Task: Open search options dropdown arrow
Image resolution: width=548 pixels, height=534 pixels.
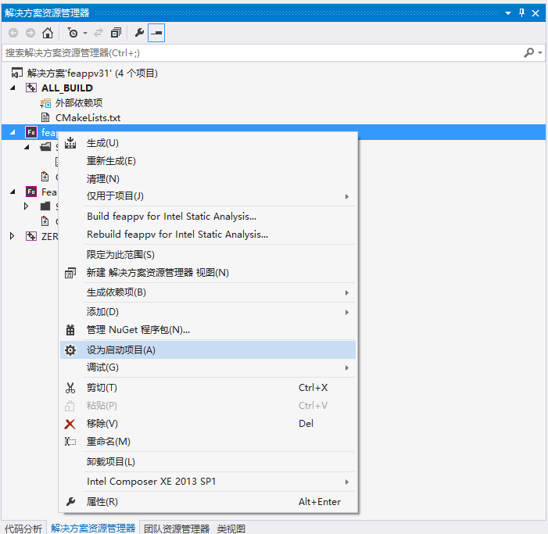Action: (x=540, y=52)
